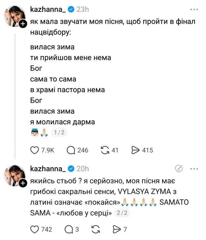Click the 20h timestamp on second post

(x=84, y=169)
